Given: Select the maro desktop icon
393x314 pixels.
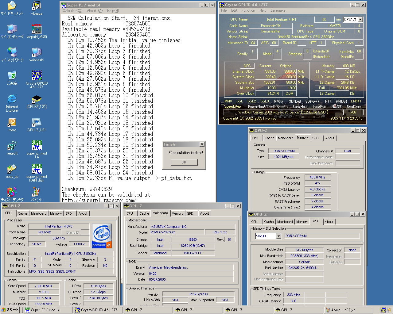Looking at the screenshot, I should click(12, 125).
